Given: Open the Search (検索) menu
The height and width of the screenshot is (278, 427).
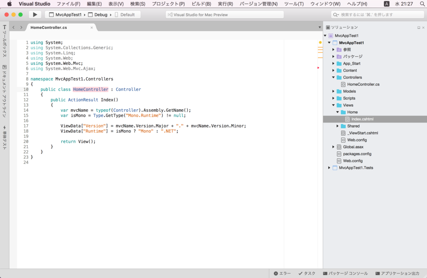Looking at the screenshot, I should [x=138, y=4].
